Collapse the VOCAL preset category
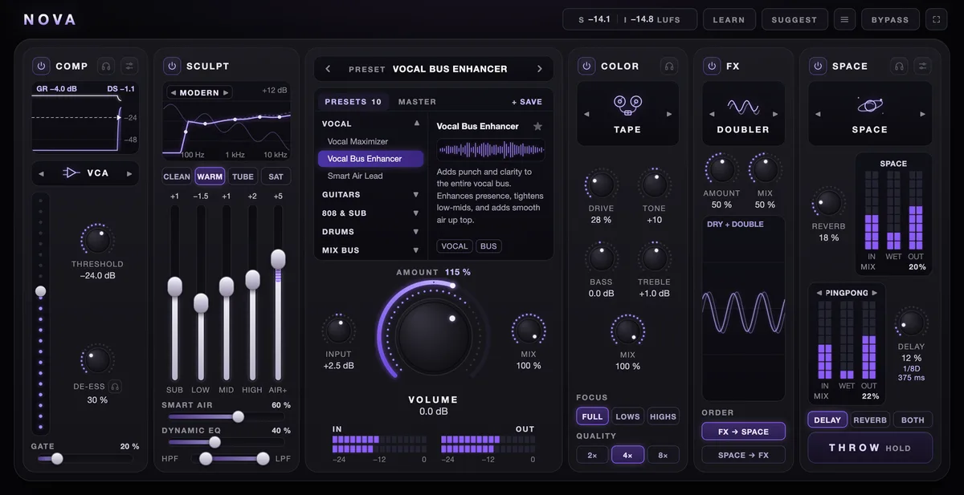Screen dimensions: 964x495 [416, 124]
